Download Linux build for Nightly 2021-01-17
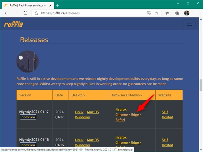Viewport: 203px width, 152px height. tap(79, 112)
